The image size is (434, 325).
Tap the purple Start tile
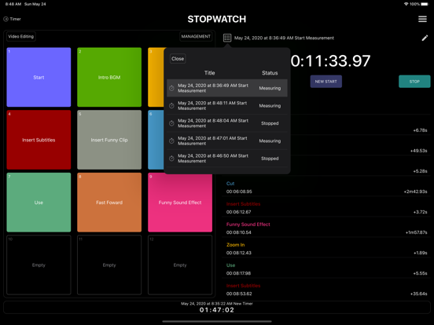click(x=39, y=77)
